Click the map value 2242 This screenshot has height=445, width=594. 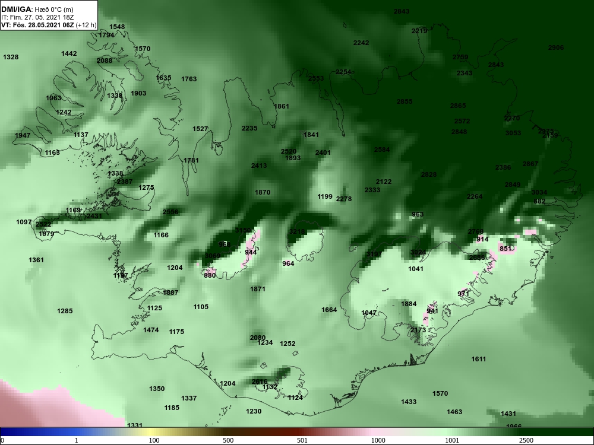(361, 43)
